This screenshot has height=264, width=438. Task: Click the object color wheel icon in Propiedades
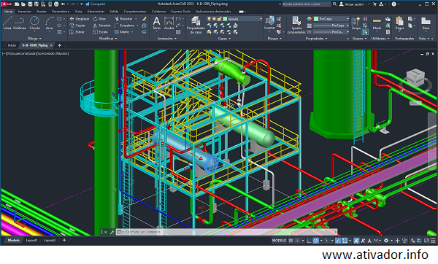(x=310, y=19)
